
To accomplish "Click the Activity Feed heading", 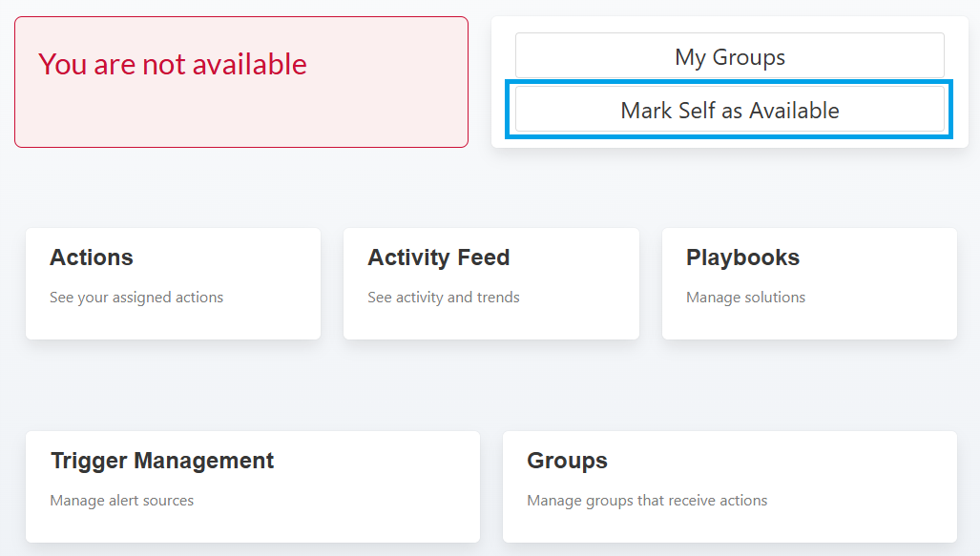I will click(439, 257).
